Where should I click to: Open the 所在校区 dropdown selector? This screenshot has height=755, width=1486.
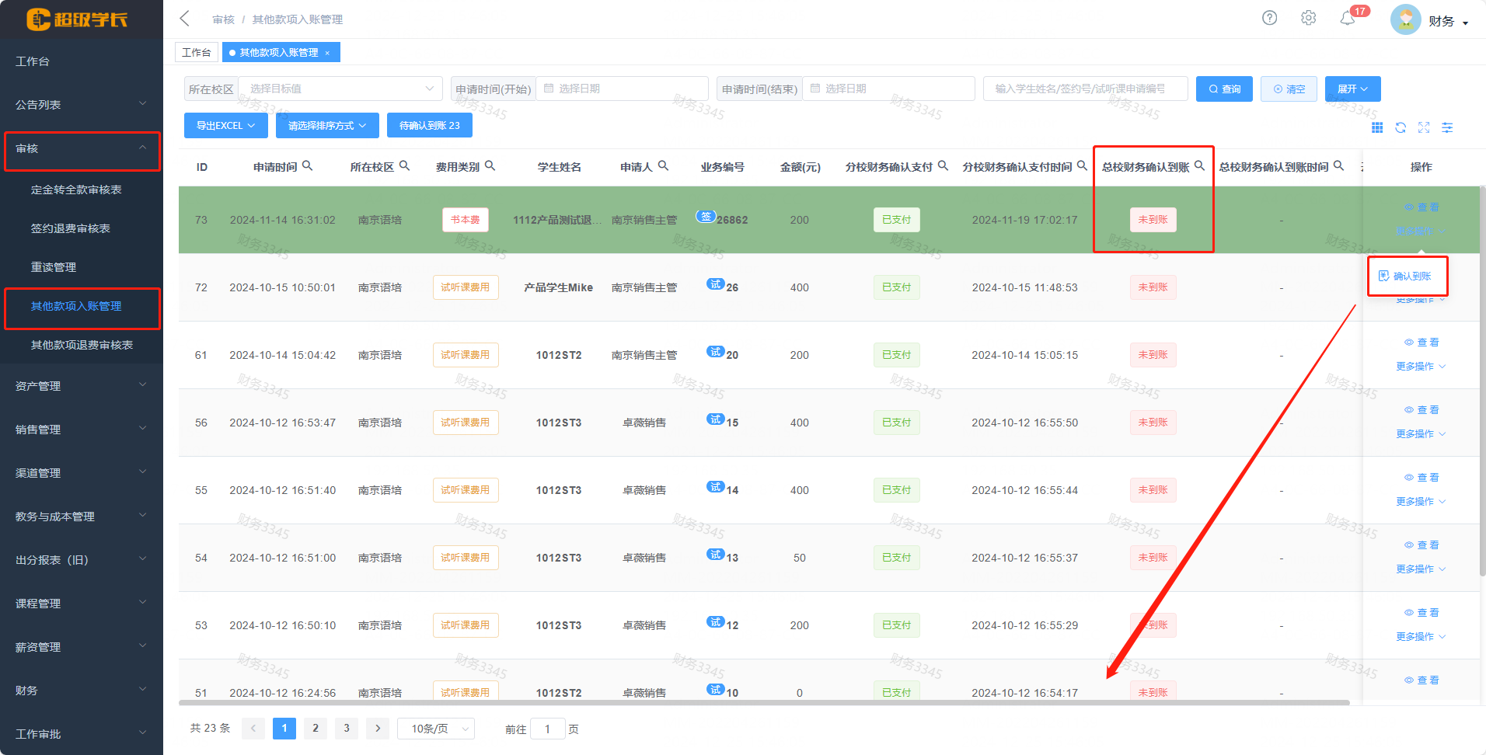point(340,89)
